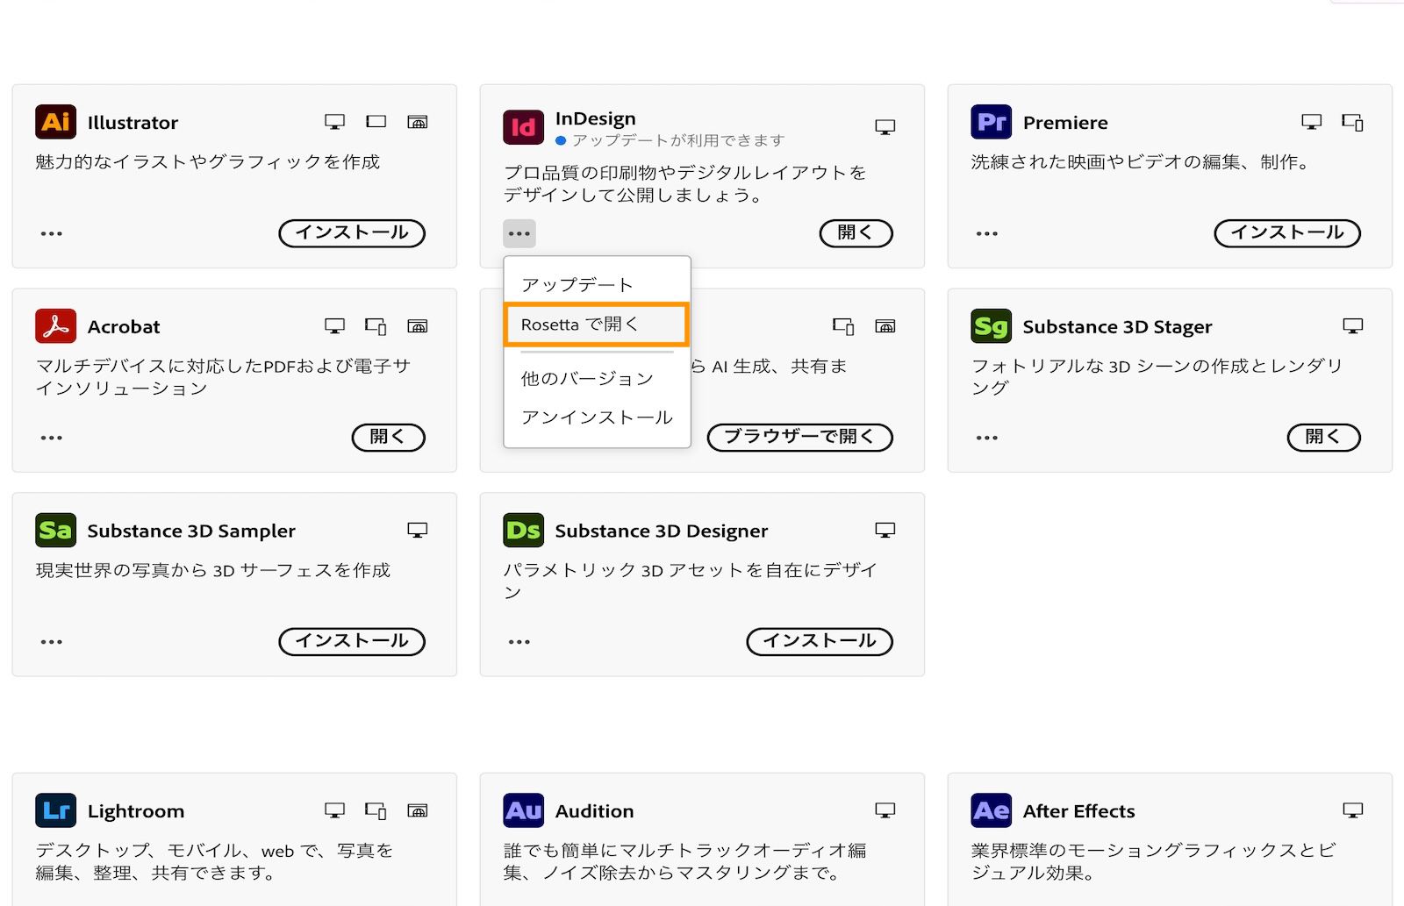Click the mobile platform icon above ブラウザーで開く
Image resolution: width=1404 pixels, height=906 pixels.
tap(843, 327)
